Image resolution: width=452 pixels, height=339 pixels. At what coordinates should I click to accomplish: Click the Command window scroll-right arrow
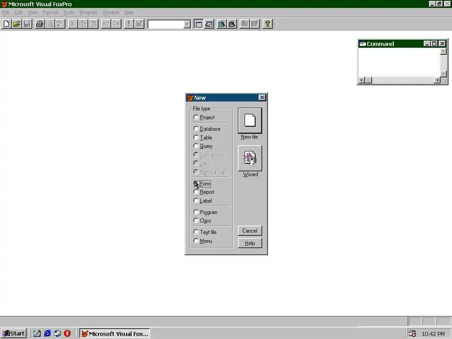click(437, 80)
